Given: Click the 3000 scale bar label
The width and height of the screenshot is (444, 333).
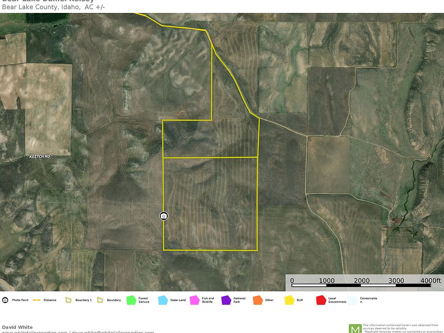Looking at the screenshot, I should tap(396, 280).
